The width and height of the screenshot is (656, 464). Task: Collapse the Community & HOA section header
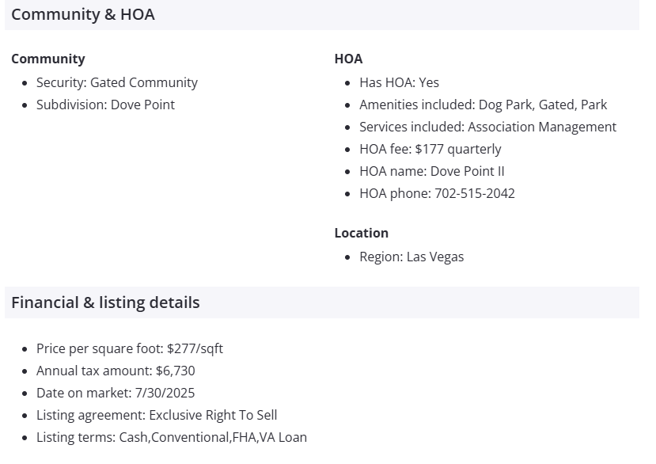click(83, 14)
